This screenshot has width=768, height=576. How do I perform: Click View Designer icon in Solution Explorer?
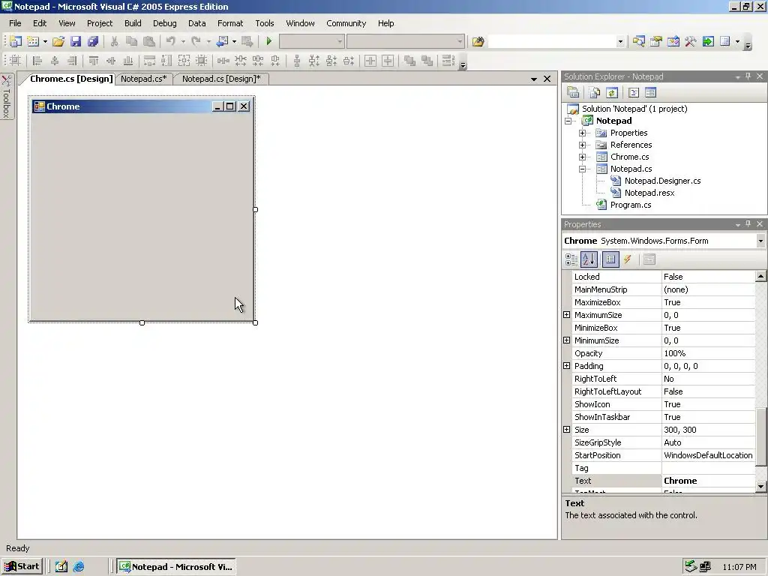click(650, 92)
